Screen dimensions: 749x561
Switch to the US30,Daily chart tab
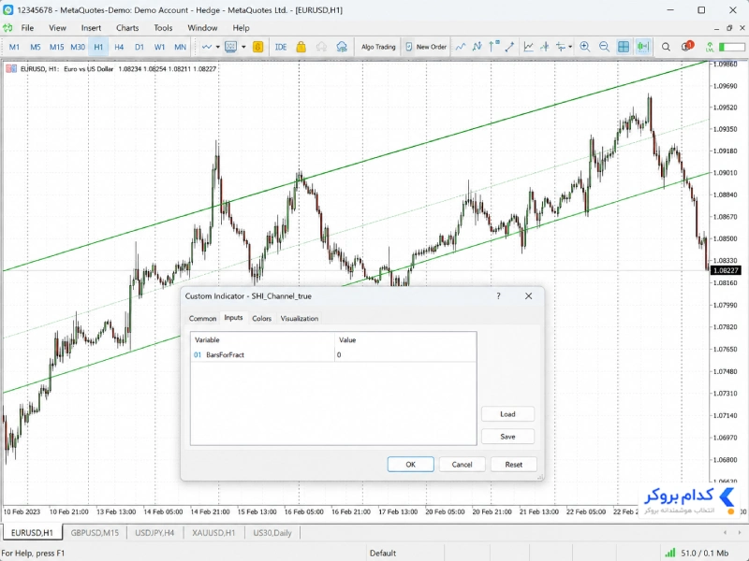click(x=272, y=532)
